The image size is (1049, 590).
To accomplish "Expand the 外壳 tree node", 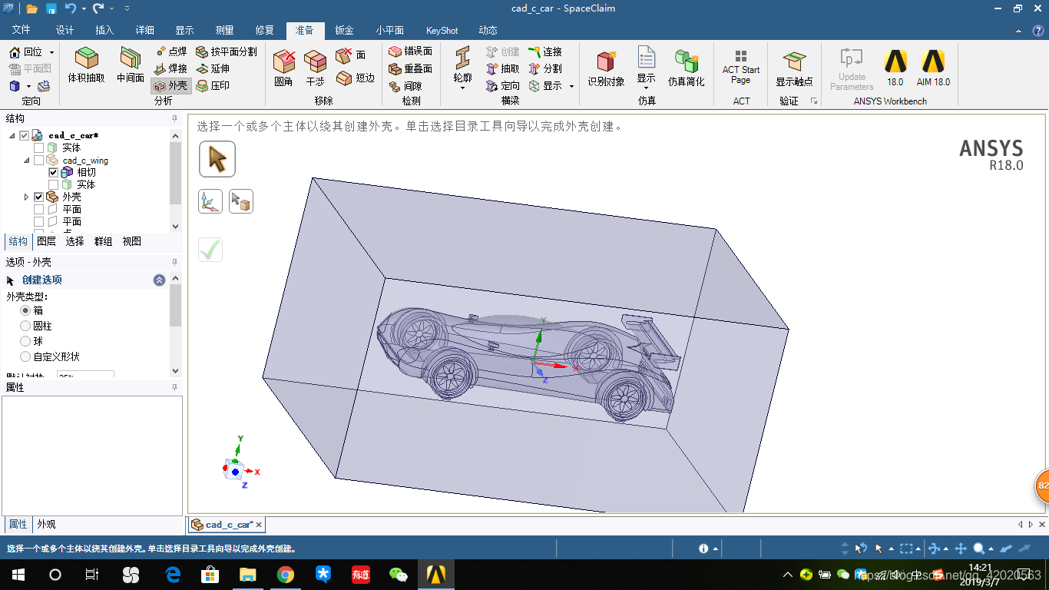I will click(x=27, y=197).
